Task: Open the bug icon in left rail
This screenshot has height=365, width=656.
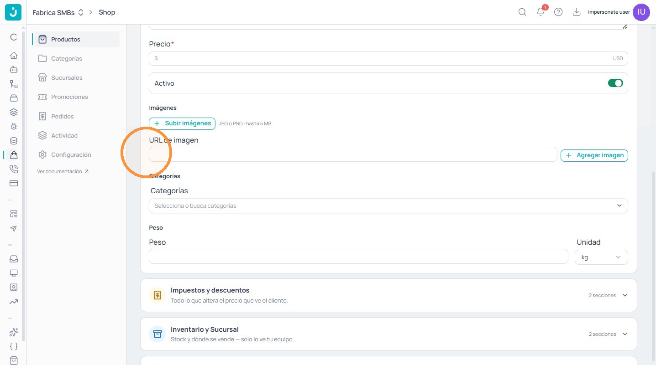Action: [14, 127]
